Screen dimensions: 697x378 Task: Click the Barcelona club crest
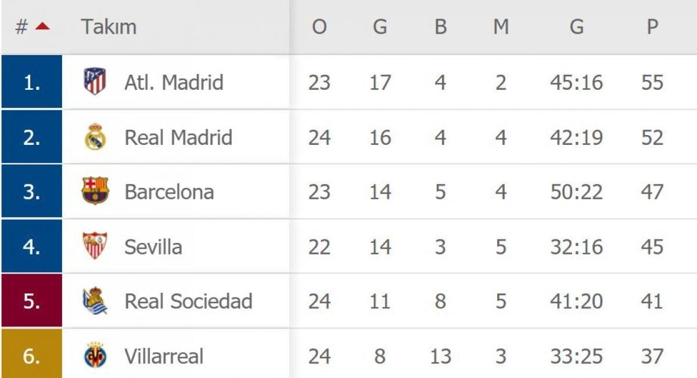[x=95, y=191]
